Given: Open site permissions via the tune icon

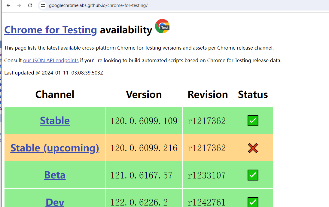Looking at the screenshot, I should pos(43,5).
